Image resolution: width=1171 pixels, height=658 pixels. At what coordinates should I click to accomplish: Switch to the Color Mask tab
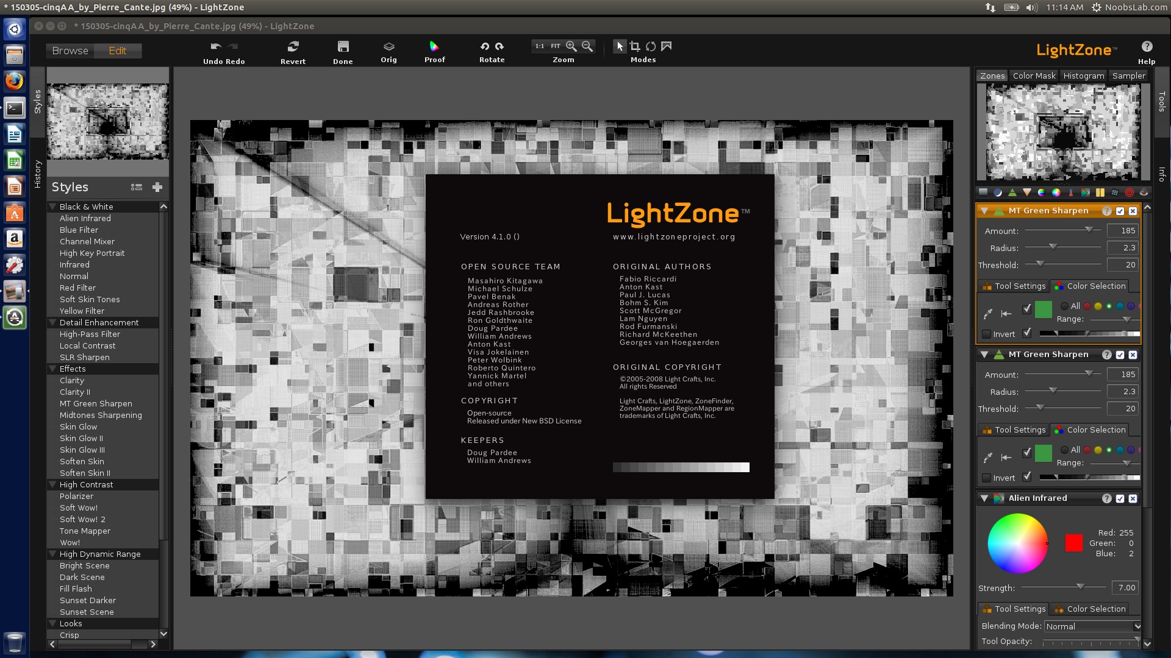tap(1034, 76)
